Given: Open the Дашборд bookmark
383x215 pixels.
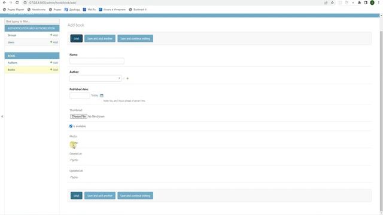Looking at the screenshot, I should [x=72, y=10].
